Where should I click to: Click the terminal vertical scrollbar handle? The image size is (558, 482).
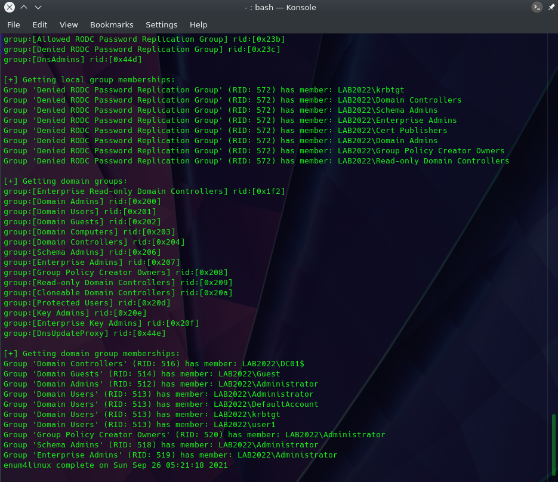click(x=553, y=444)
